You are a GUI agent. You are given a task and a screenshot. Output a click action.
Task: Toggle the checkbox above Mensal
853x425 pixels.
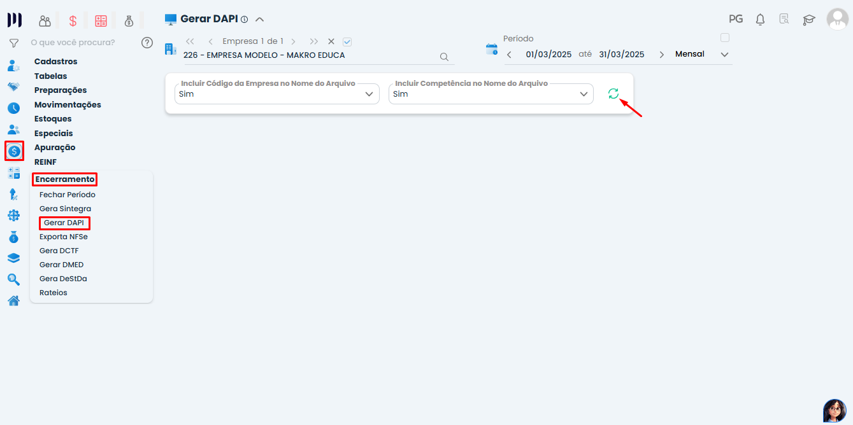click(725, 38)
